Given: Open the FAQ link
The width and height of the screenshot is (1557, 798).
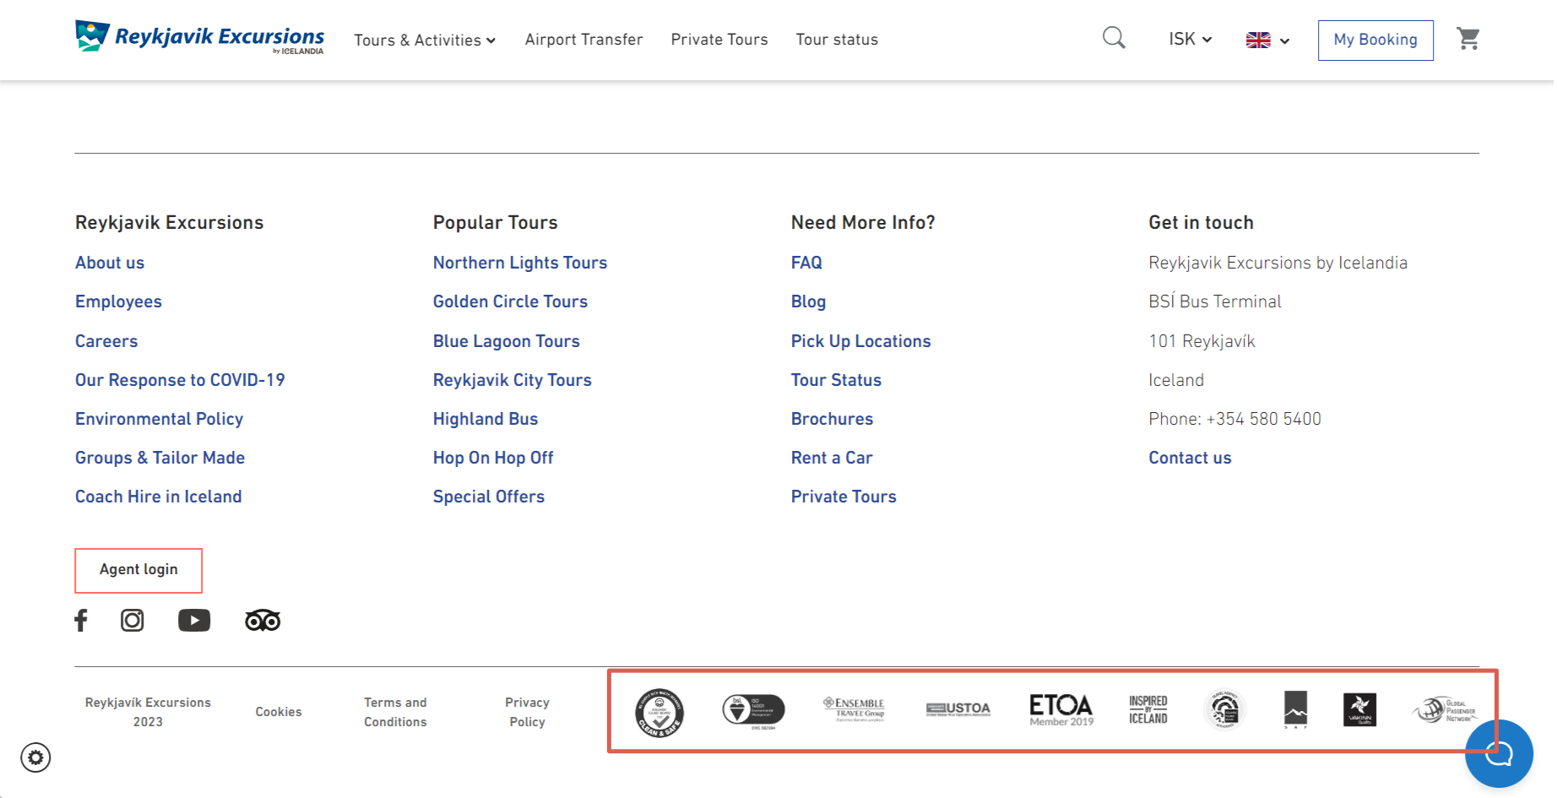Looking at the screenshot, I should [x=806, y=263].
